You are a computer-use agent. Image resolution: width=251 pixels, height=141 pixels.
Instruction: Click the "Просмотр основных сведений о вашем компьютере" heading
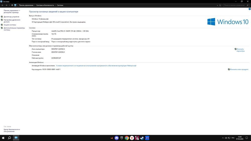[54, 12]
